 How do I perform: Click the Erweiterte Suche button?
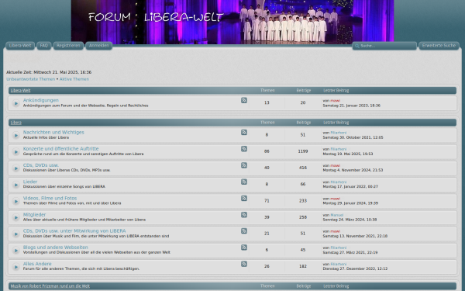pos(439,46)
